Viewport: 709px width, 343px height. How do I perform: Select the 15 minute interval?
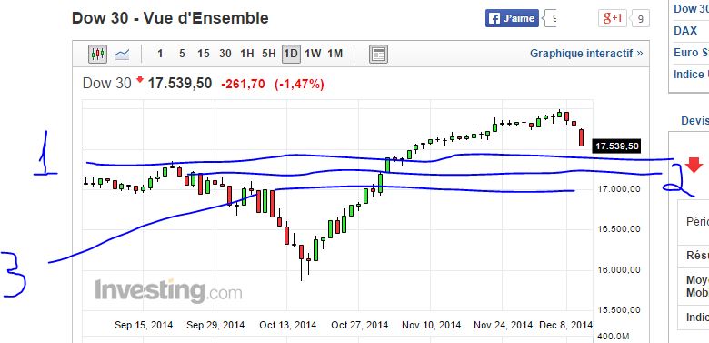[204, 54]
